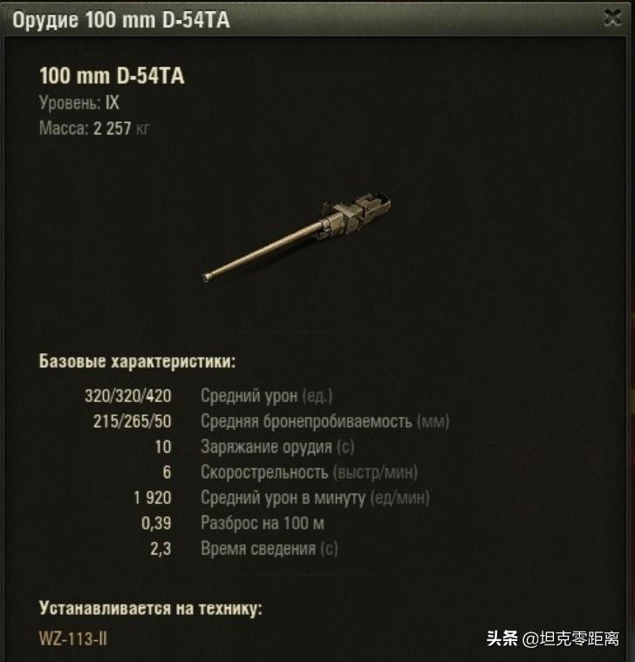Image resolution: width=635 pixels, height=662 pixels.
Task: Click the Базовые характеристики section header
Action: pos(137,361)
